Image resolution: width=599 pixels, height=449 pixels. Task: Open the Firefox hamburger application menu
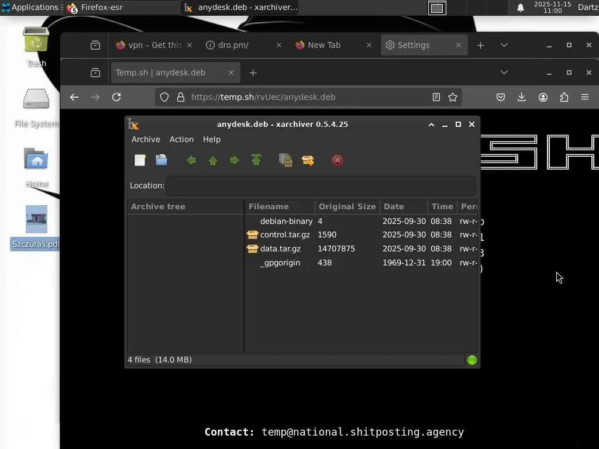tap(585, 98)
